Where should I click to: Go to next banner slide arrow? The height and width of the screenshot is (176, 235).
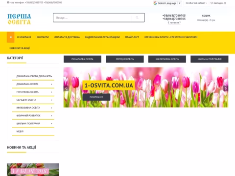point(226,88)
